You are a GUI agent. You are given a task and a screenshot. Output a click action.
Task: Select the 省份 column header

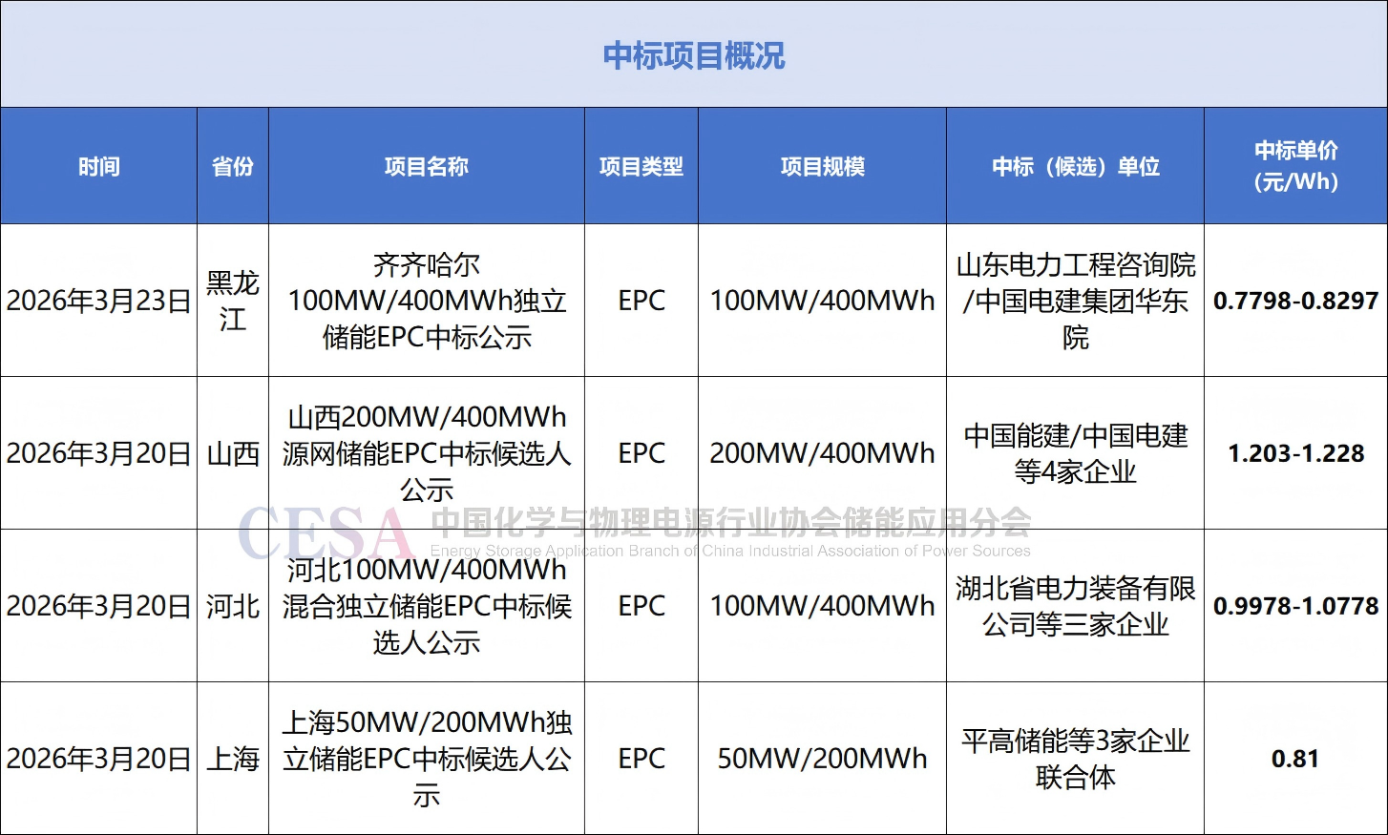(233, 166)
